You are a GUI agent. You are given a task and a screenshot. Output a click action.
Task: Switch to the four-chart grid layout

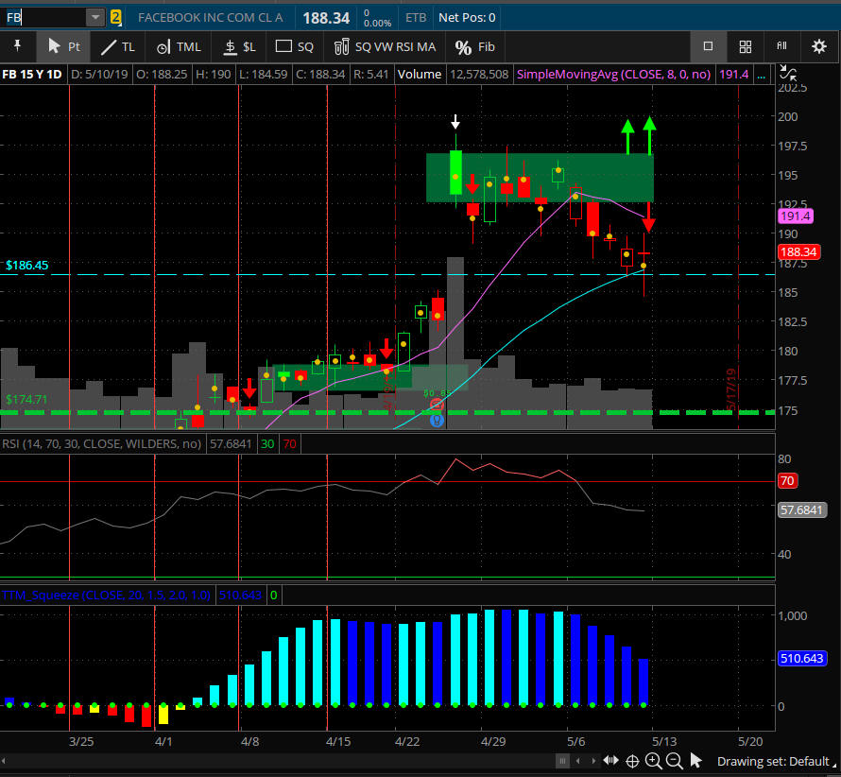coord(745,46)
